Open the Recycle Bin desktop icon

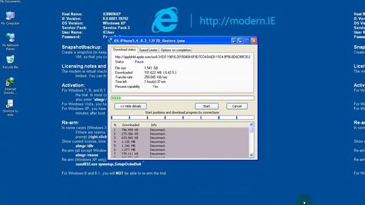click(x=10, y=62)
